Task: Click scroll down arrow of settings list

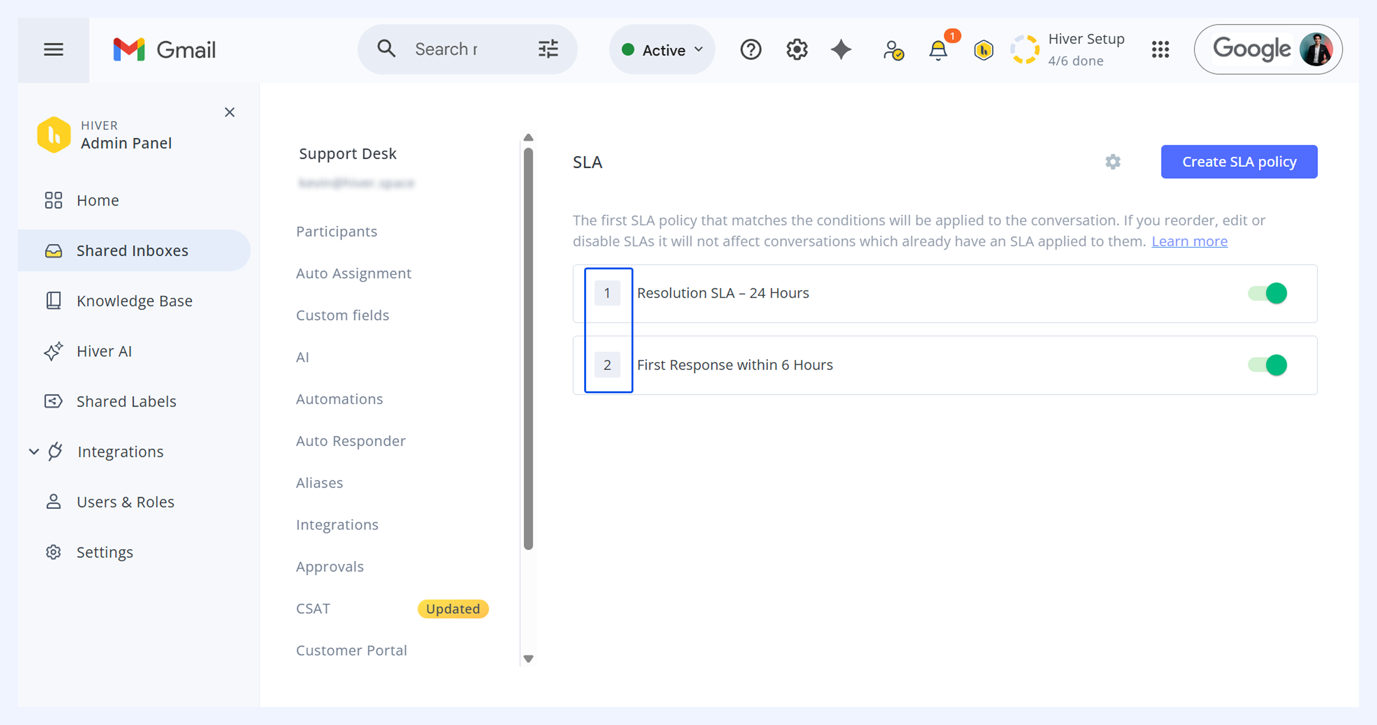Action: (528, 659)
